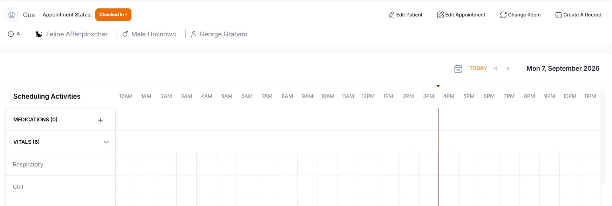Image resolution: width=612 pixels, height=206 pixels.
Task: Click Edit Appointment
Action: 461,15
